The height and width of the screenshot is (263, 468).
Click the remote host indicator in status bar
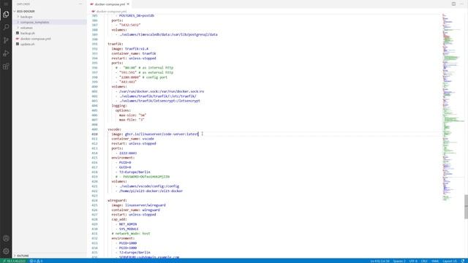pos(15,261)
